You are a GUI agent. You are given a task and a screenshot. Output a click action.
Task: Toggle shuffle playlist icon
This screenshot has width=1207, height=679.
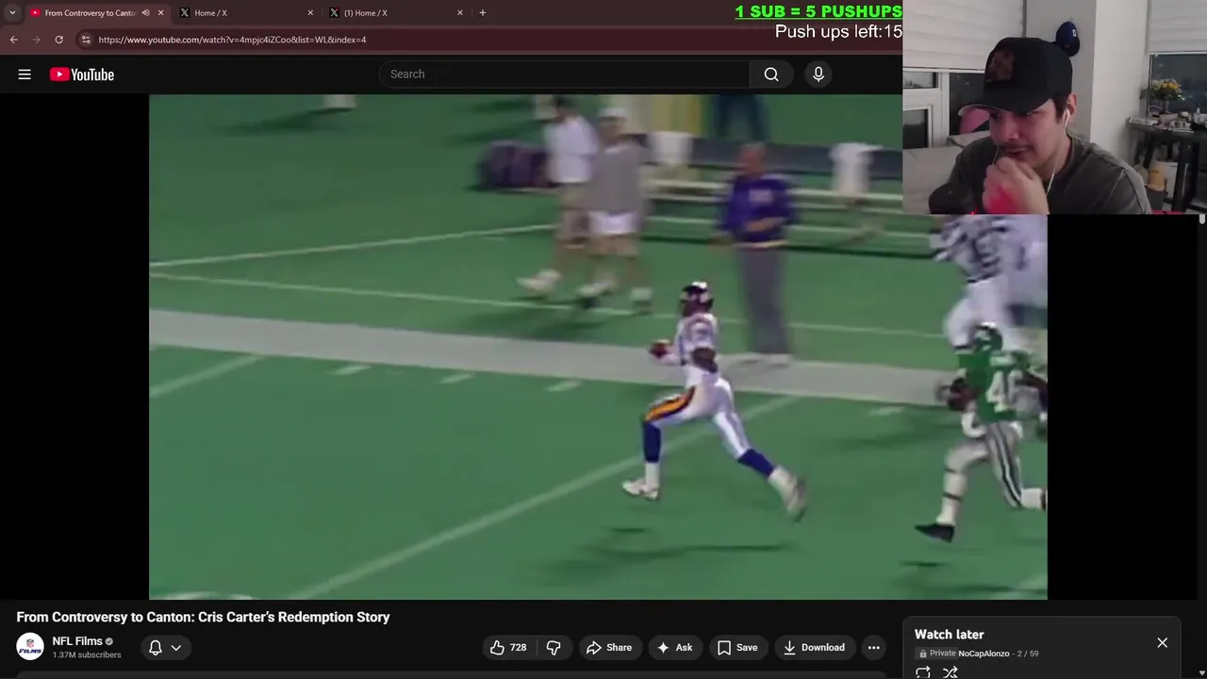pyautogui.click(x=951, y=672)
